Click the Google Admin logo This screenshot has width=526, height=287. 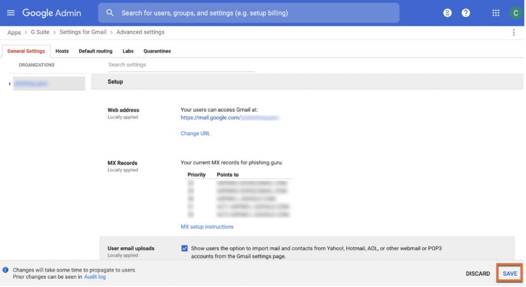coord(52,13)
